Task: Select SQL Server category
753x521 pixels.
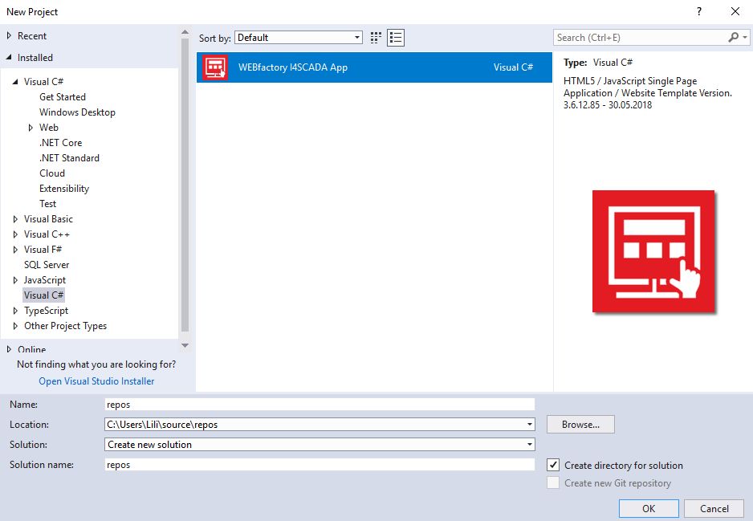Action: point(47,265)
